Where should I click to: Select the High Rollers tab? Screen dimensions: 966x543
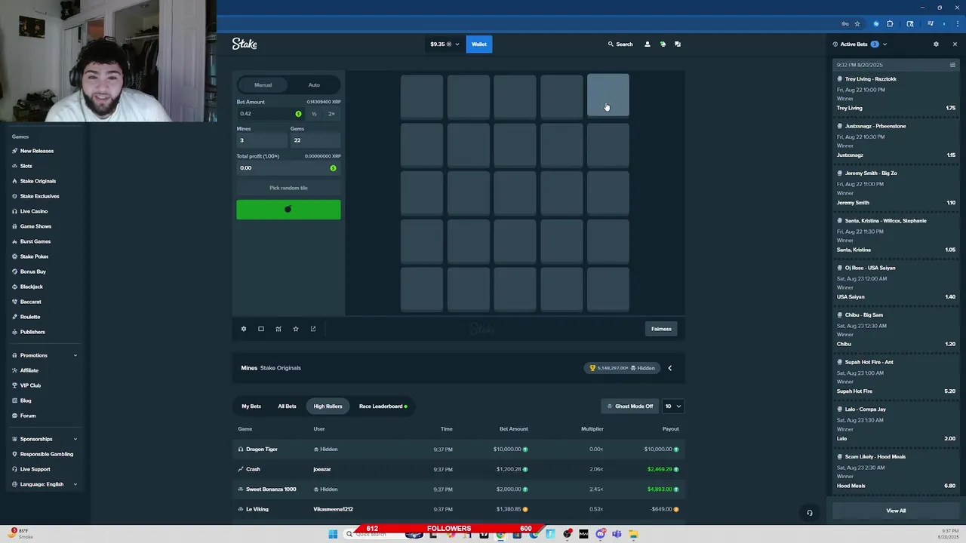[328, 406]
